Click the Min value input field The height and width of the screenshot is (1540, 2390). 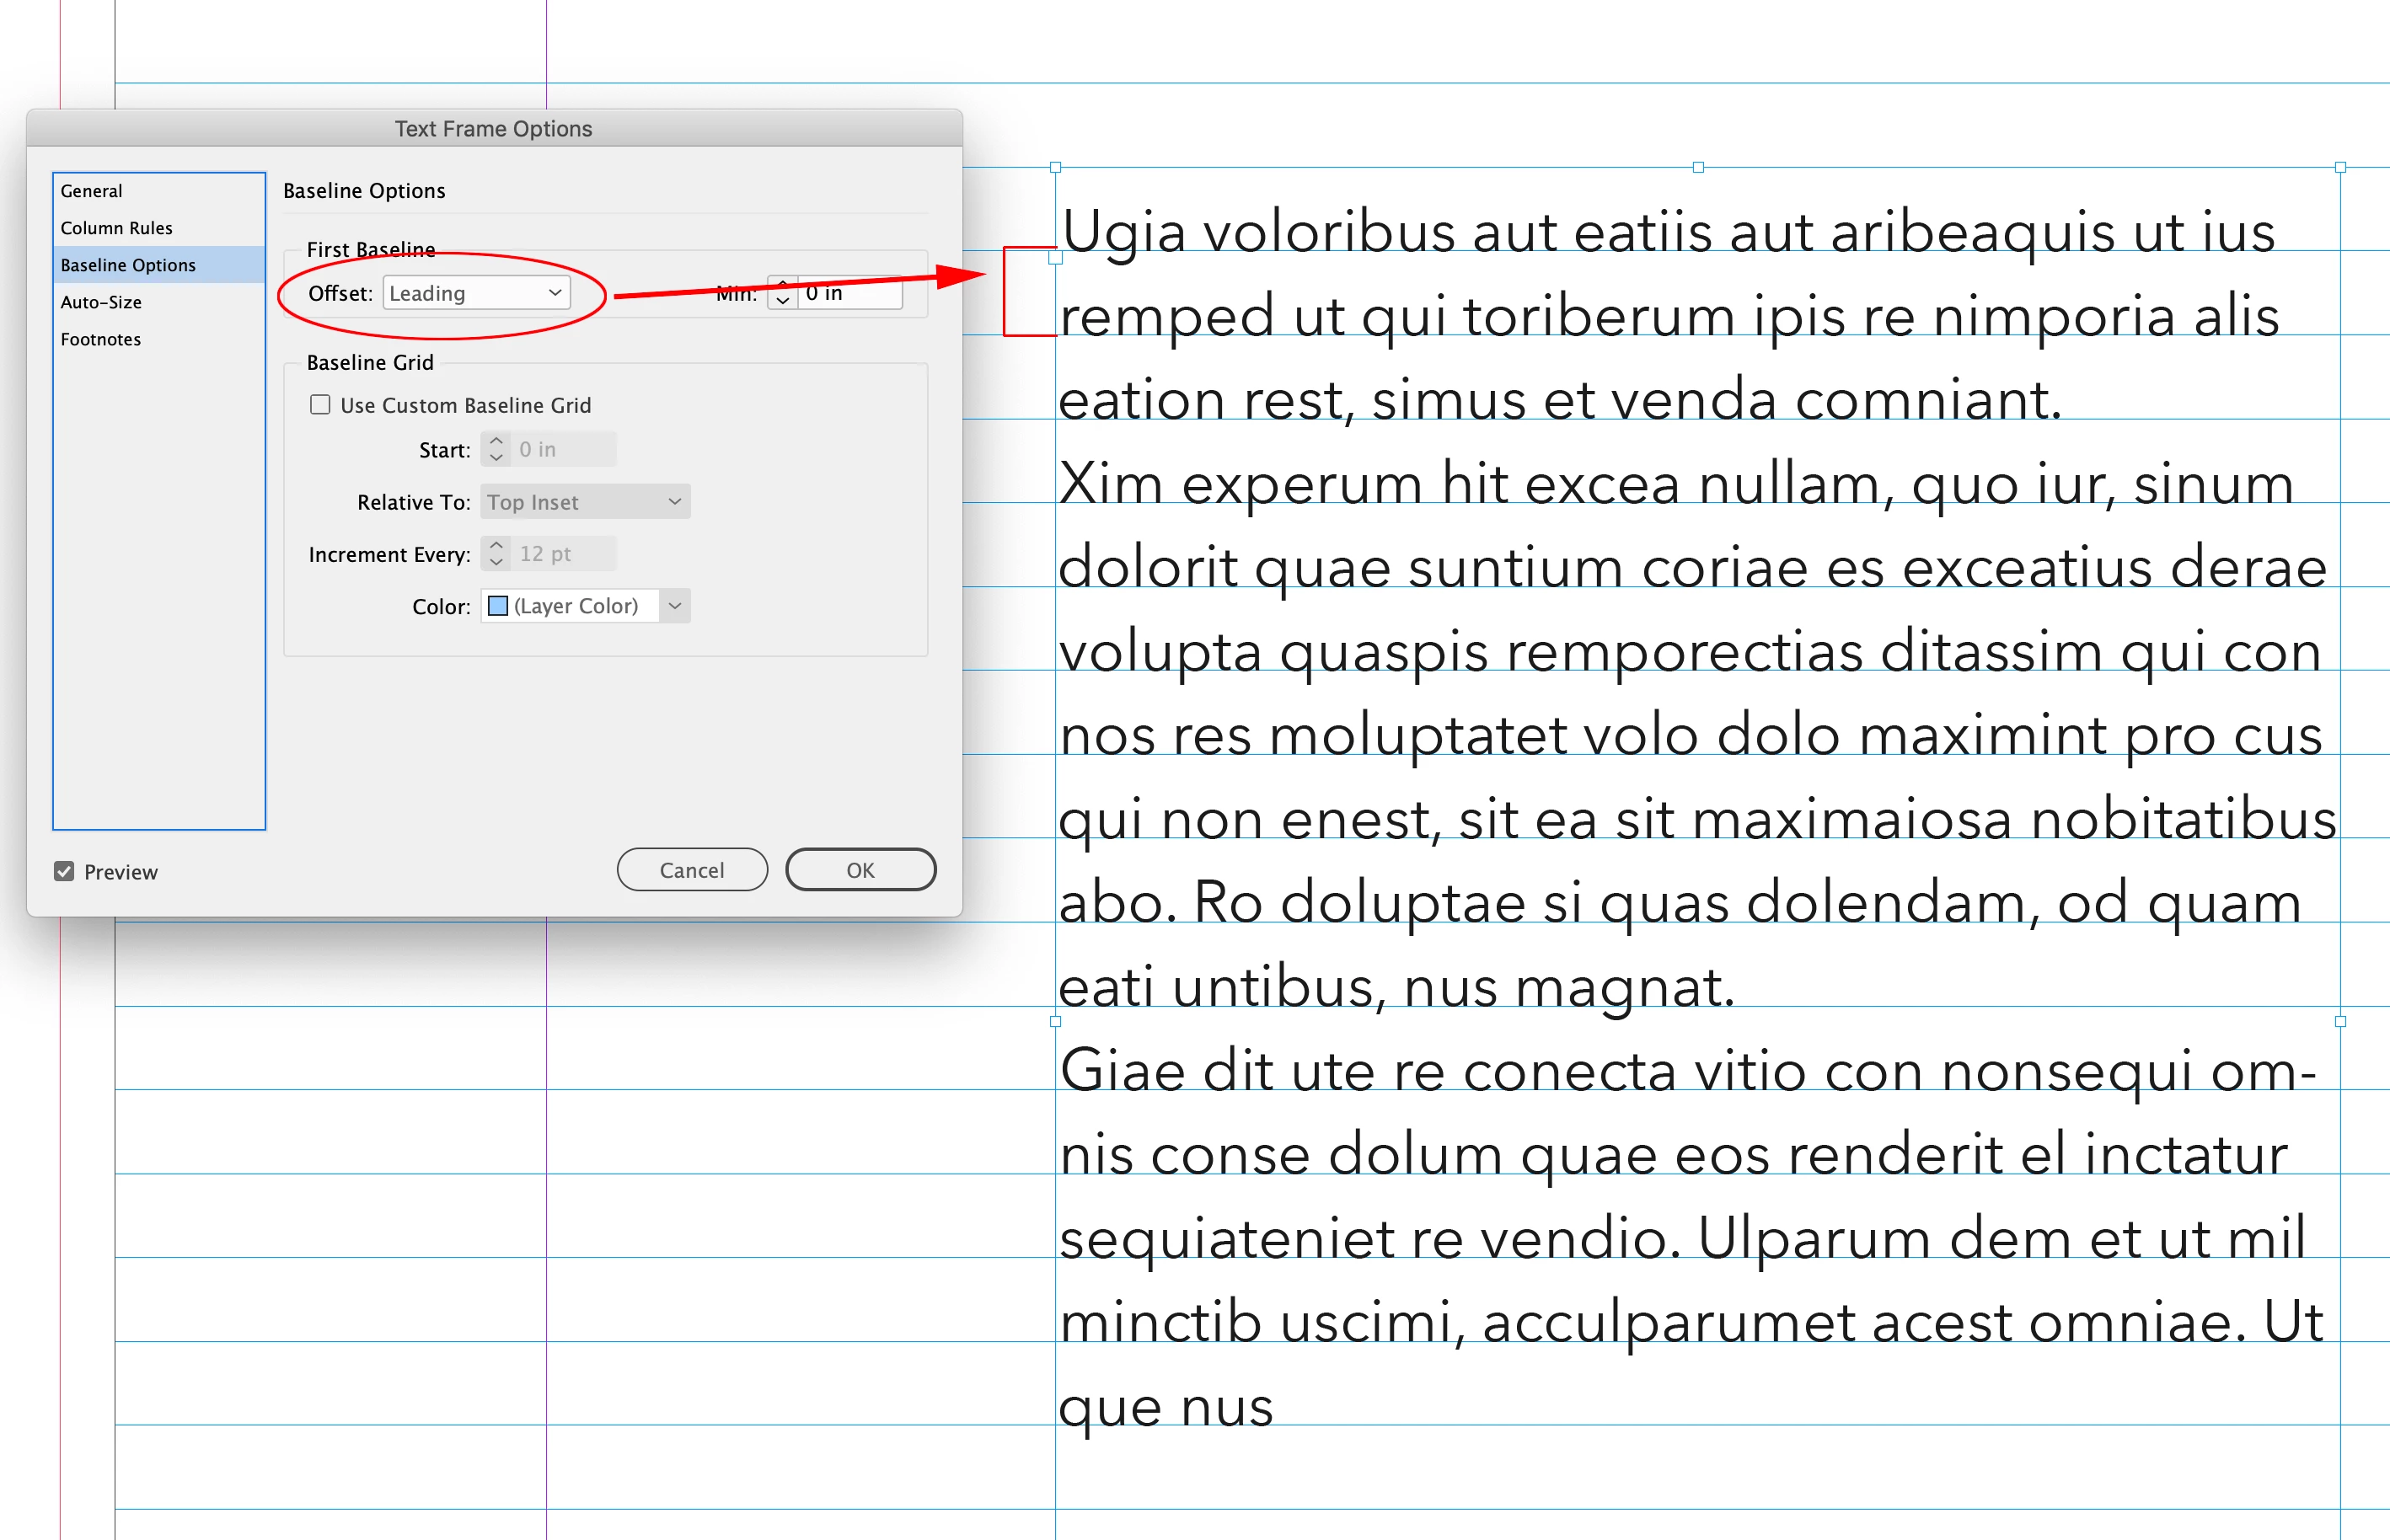coord(850,293)
